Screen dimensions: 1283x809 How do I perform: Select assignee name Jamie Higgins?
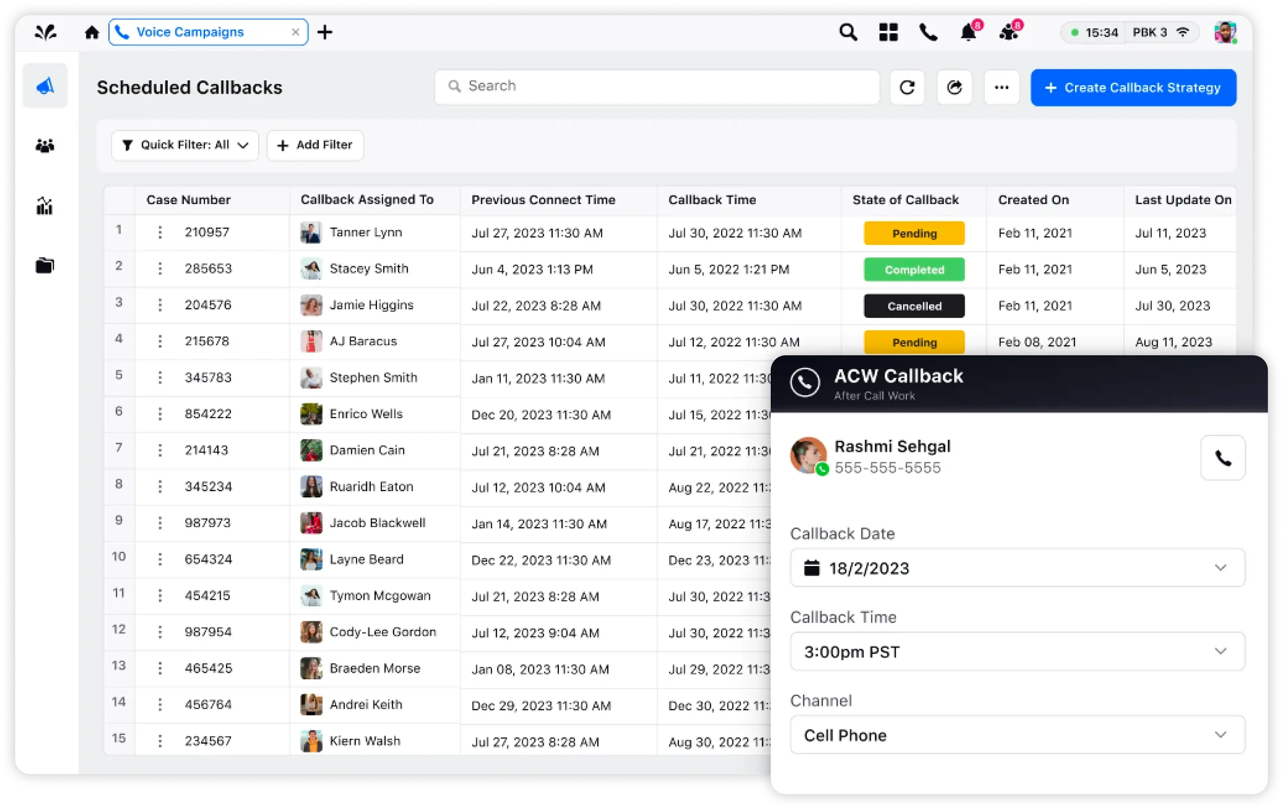(x=372, y=305)
